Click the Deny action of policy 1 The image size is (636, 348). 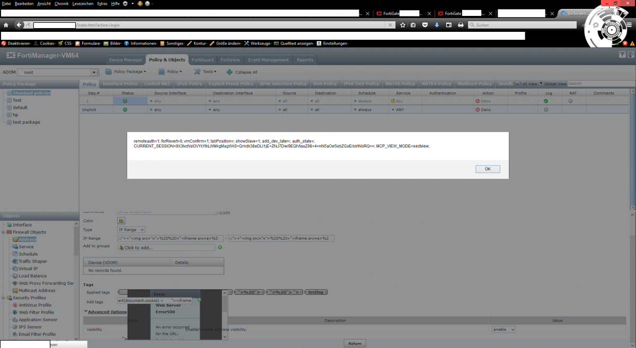pos(483,101)
